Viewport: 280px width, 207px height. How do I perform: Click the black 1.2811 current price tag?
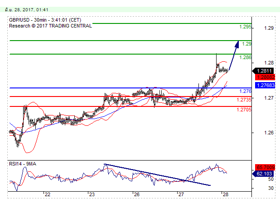coord(263,71)
